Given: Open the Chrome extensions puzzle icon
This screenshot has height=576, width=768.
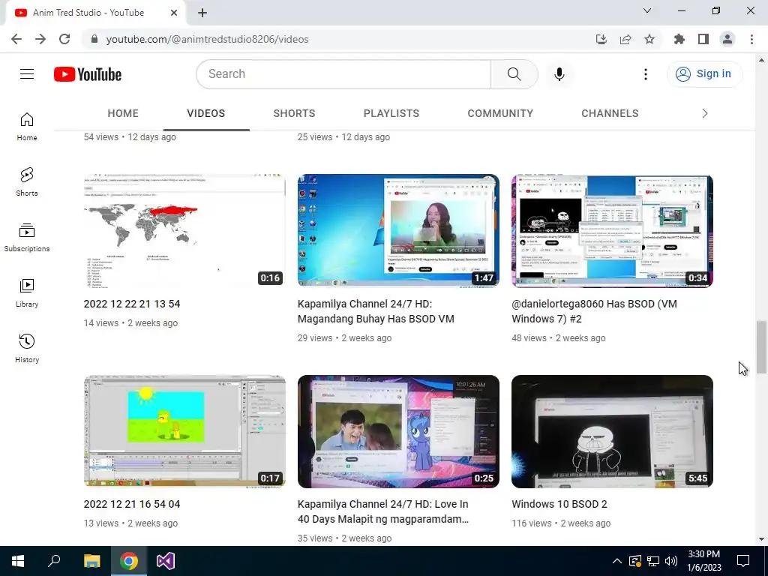Looking at the screenshot, I should [x=679, y=39].
